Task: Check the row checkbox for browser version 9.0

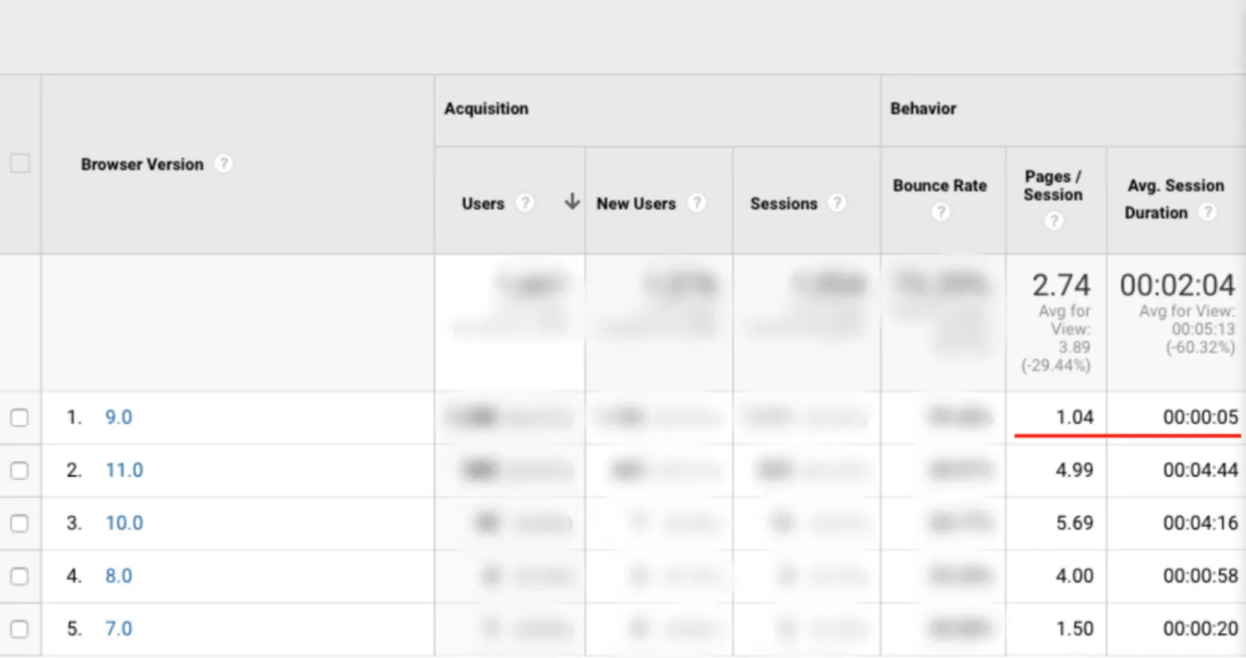Action: [x=21, y=418]
